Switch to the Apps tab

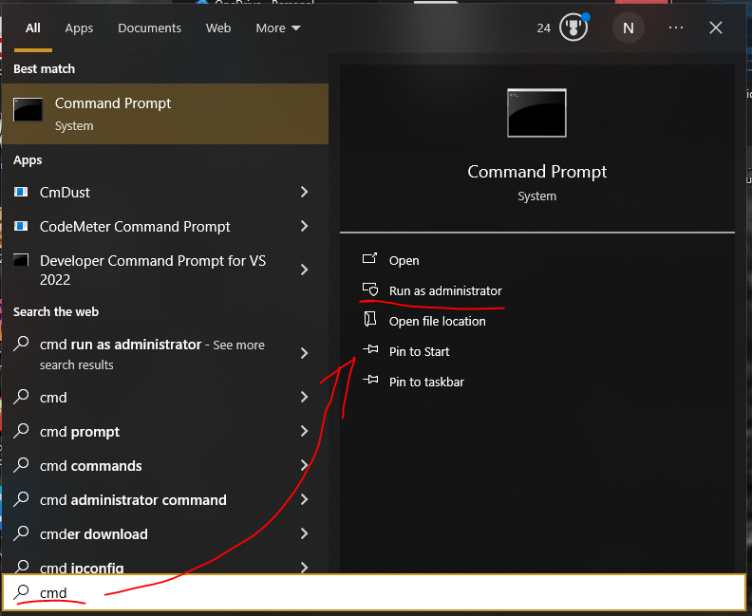[x=79, y=28]
